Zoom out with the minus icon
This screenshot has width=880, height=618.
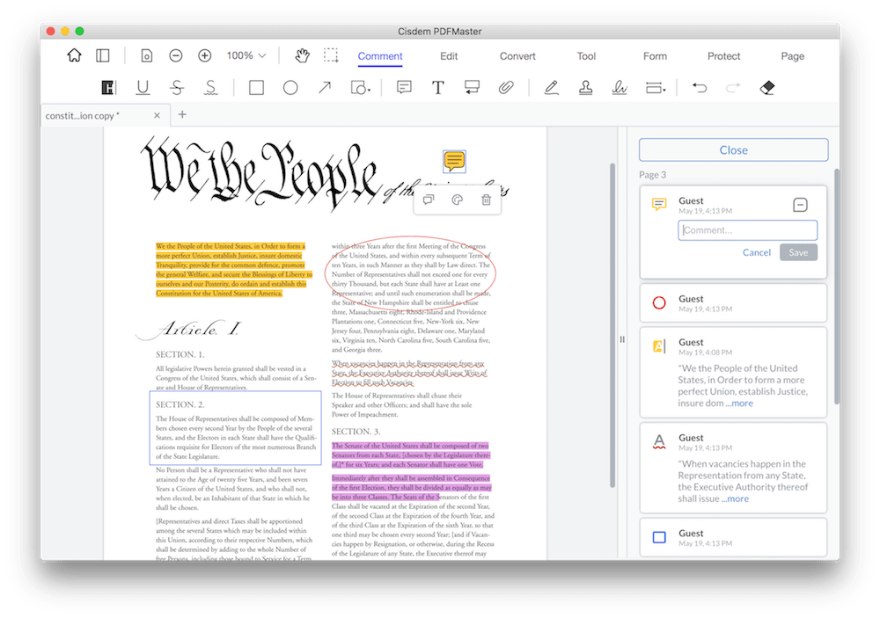pyautogui.click(x=176, y=55)
